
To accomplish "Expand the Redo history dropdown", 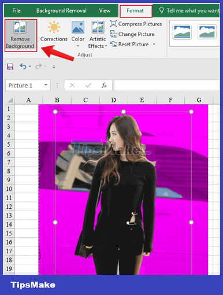I will [x=46, y=67].
